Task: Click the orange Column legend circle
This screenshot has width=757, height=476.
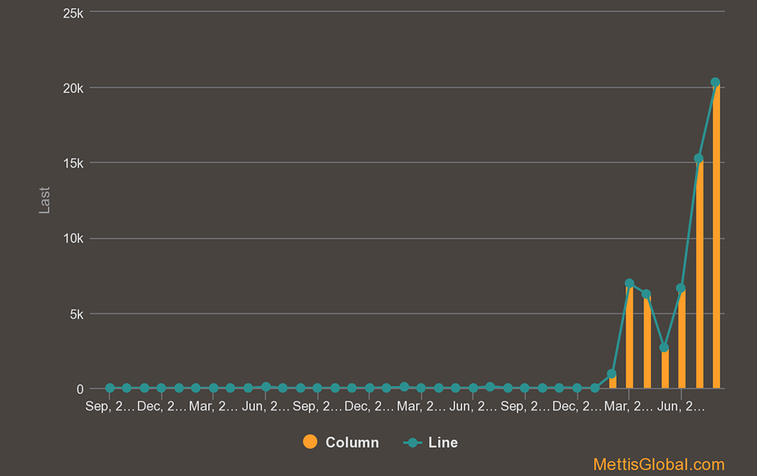Action: tap(310, 442)
